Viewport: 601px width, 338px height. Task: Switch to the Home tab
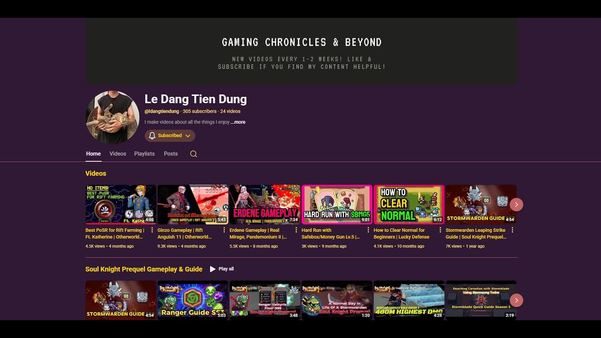coord(93,154)
